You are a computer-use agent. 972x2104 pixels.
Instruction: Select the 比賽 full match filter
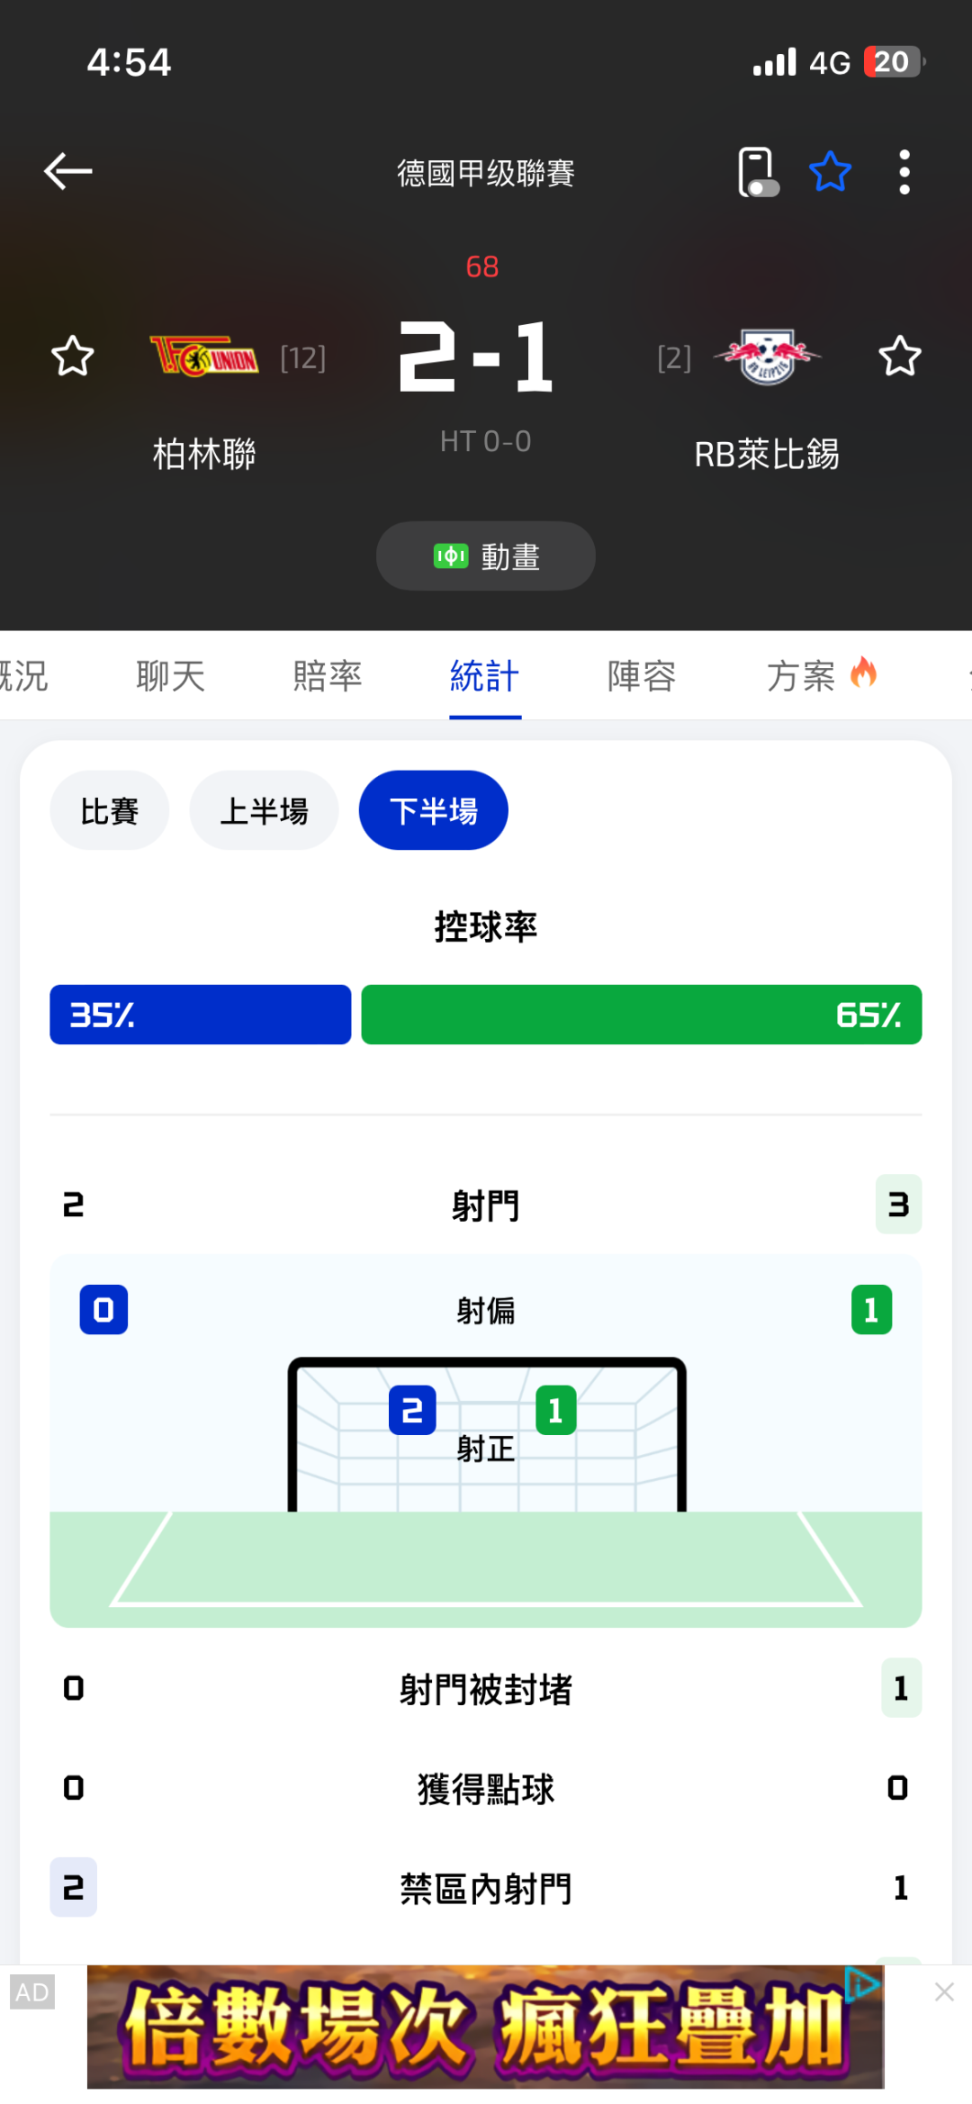tap(110, 811)
